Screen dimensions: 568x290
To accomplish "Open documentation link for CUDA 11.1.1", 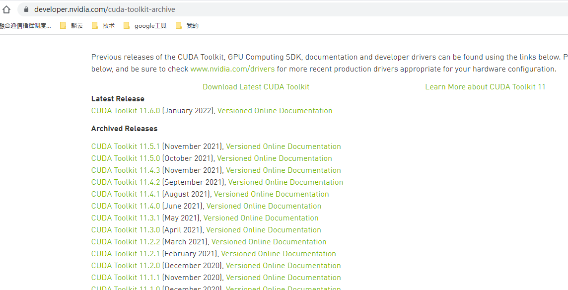I will tap(284, 278).
